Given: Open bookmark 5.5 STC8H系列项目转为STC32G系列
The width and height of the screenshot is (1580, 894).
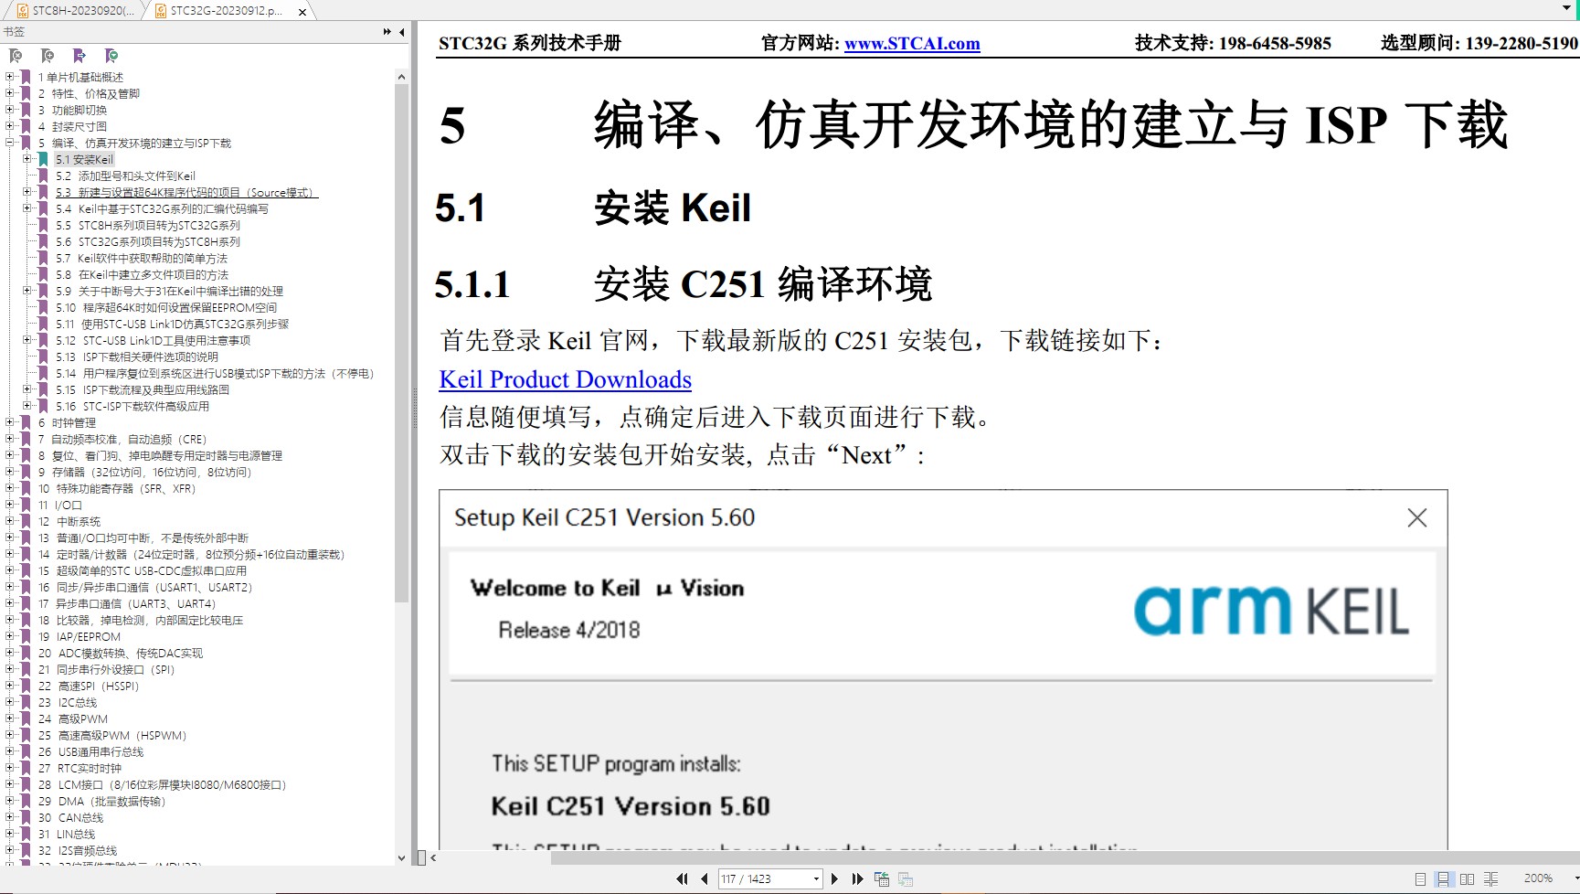Looking at the screenshot, I should tap(148, 225).
